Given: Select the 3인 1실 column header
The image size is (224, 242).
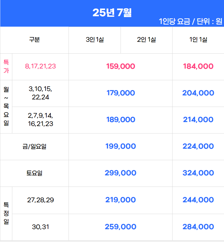Looking at the screenshot, I should (x=95, y=40).
